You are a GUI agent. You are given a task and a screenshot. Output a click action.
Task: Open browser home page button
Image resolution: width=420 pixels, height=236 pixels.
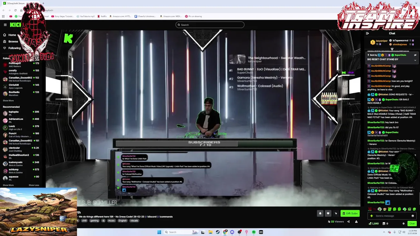coord(21,10)
